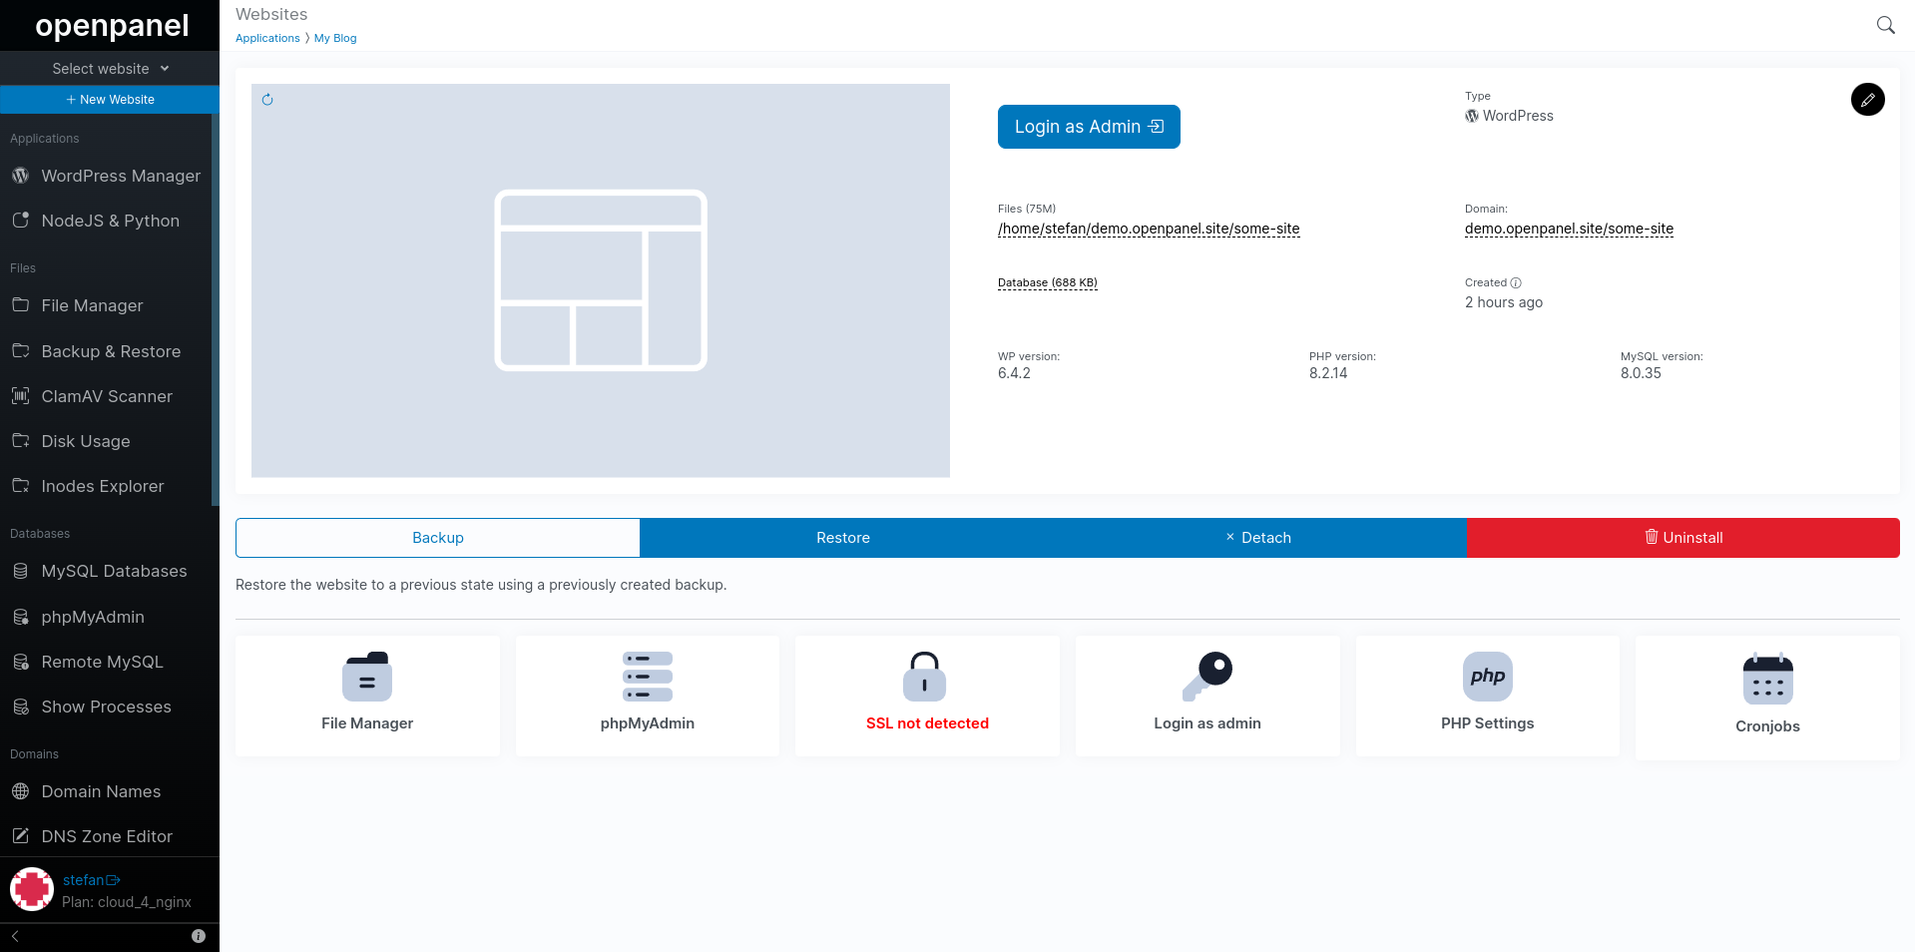Viewport: 1915px width, 952px height.
Task: Click the WP version 6.4.2 value
Action: tap(1014, 373)
